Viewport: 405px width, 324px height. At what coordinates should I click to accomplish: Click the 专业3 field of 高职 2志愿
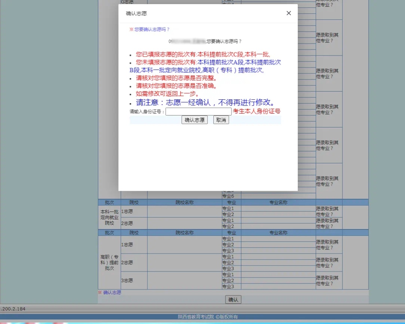[277, 268]
